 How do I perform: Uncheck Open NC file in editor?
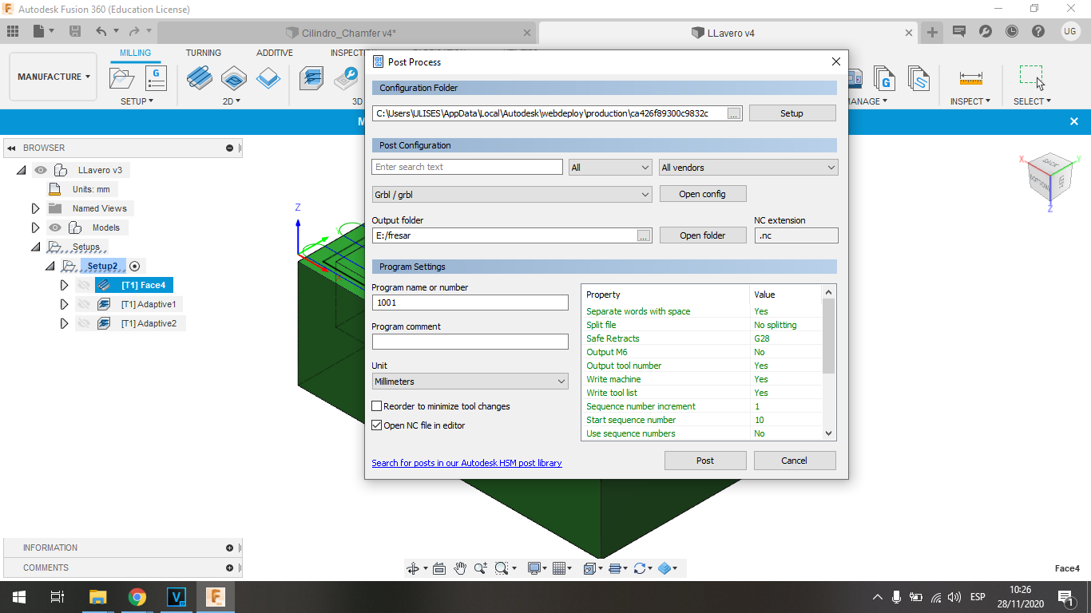pyautogui.click(x=377, y=425)
